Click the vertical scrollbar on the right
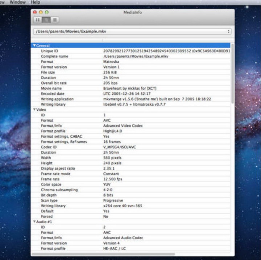 coord(232,73)
